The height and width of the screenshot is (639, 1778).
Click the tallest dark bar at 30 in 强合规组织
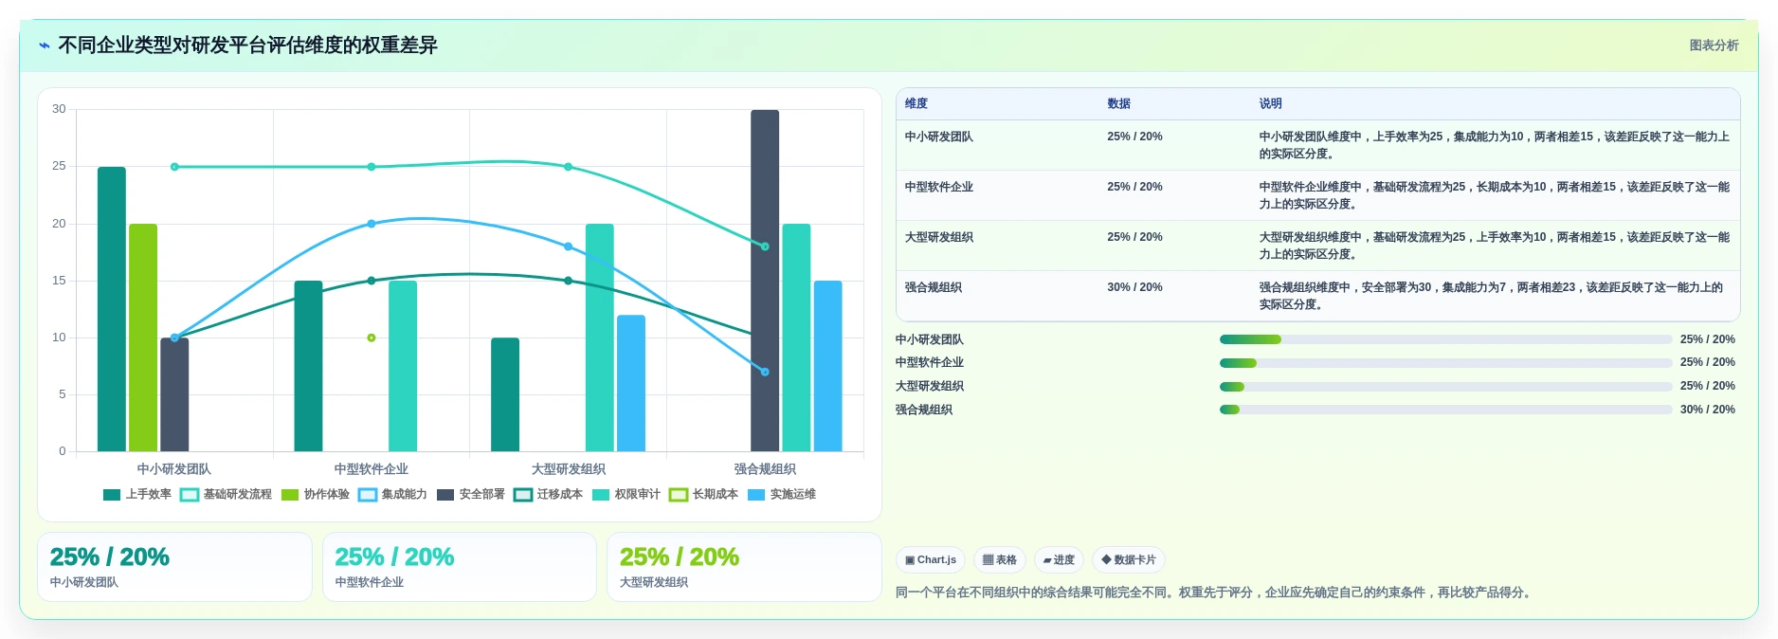[x=765, y=281]
